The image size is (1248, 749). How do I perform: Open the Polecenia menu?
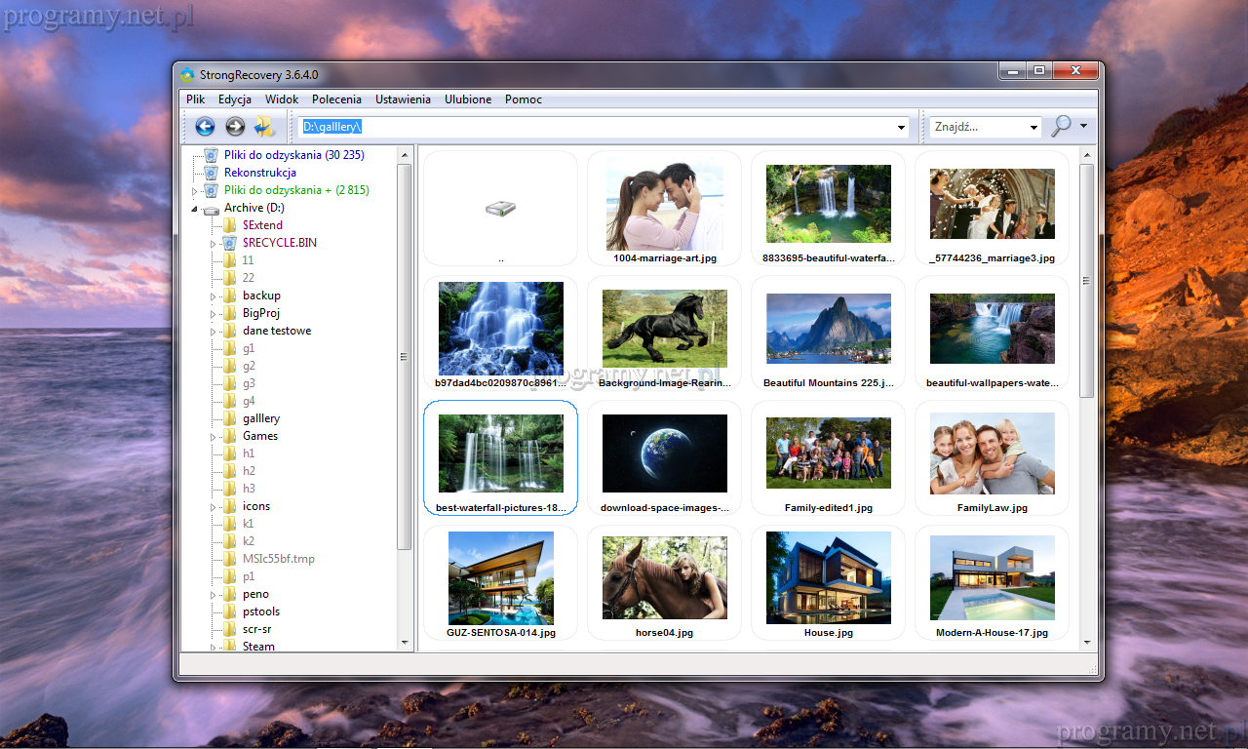(336, 99)
